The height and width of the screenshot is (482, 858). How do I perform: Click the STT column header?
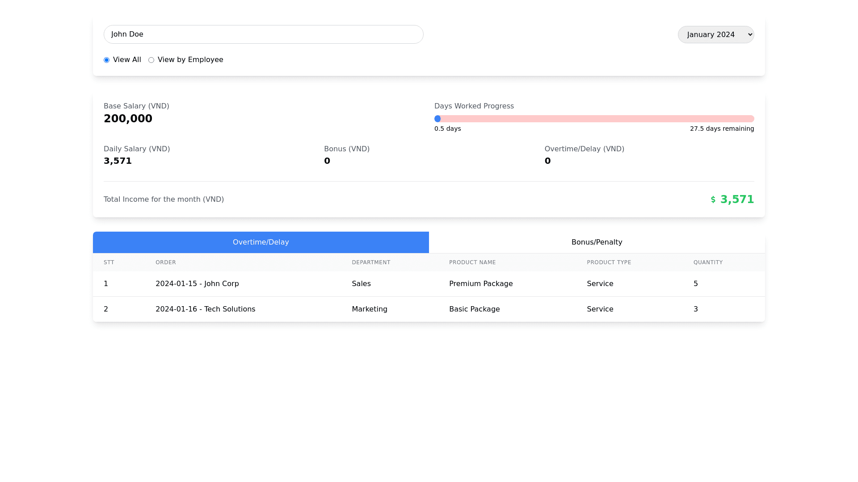pyautogui.click(x=109, y=262)
